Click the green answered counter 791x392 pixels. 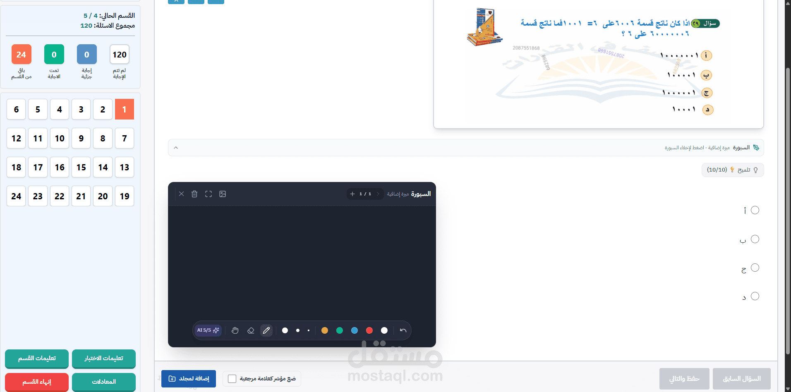coord(54,54)
